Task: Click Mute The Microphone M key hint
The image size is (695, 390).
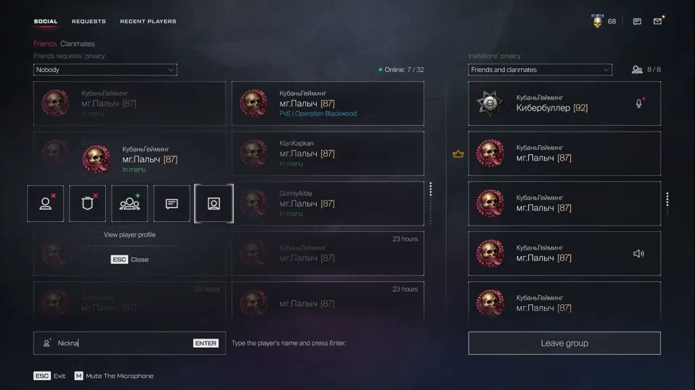Action: pyautogui.click(x=114, y=376)
